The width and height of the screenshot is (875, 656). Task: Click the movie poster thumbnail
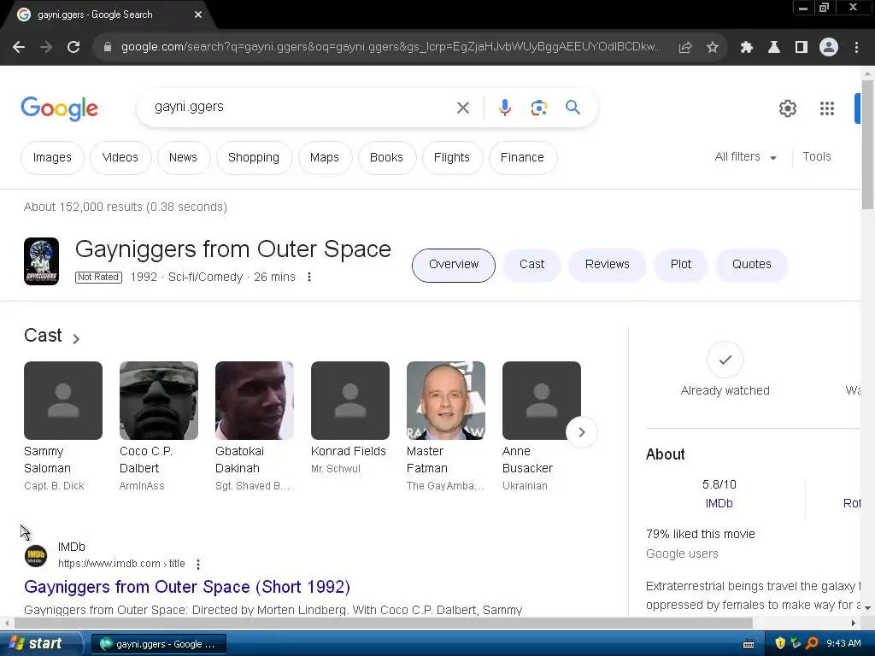41,261
